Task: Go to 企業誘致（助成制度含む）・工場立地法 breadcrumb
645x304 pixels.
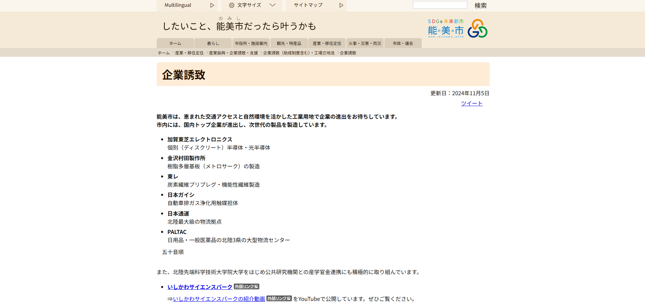Action: [x=299, y=53]
